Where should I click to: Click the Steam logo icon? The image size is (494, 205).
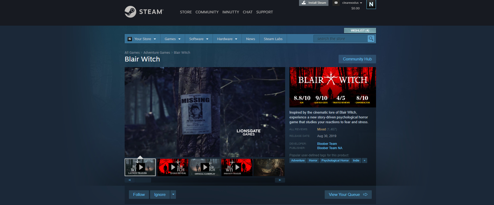coord(131,12)
